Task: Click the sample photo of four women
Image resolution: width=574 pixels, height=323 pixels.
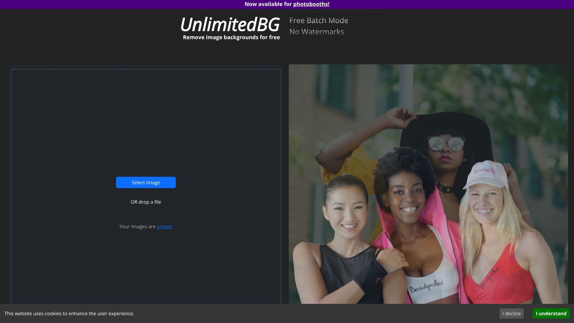Action: (x=428, y=184)
